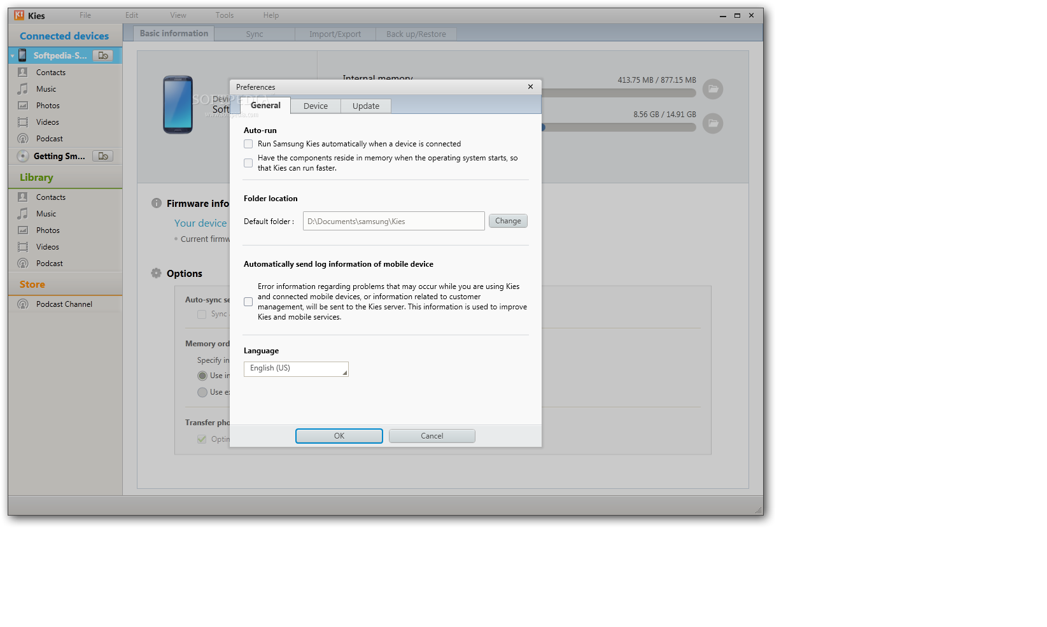Click the button beside Getting Sm... entry

point(102,156)
